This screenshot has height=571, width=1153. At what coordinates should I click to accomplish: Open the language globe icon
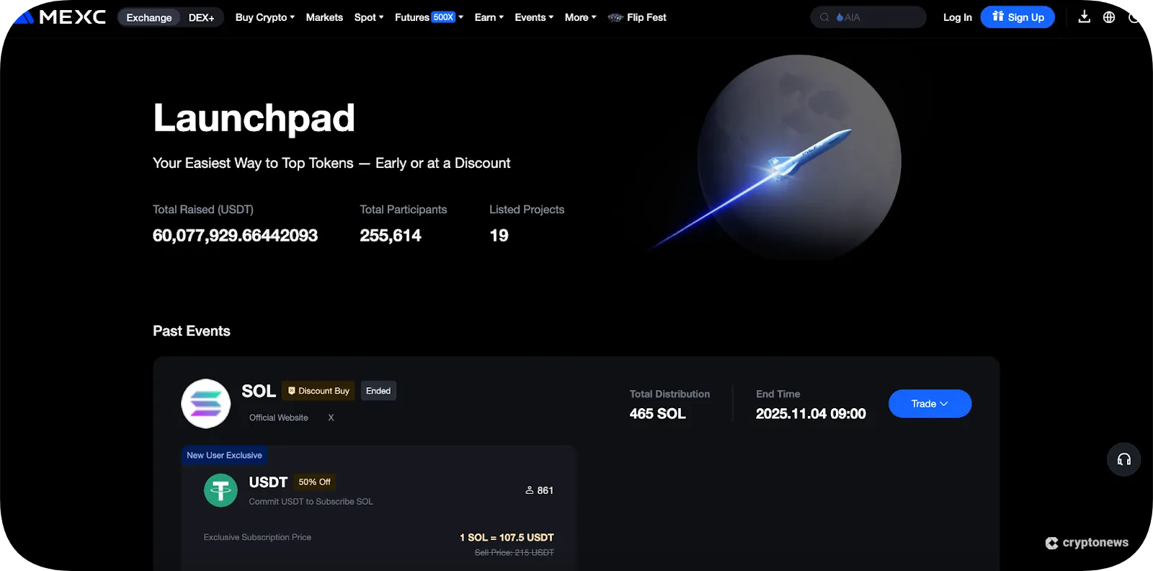pos(1109,17)
